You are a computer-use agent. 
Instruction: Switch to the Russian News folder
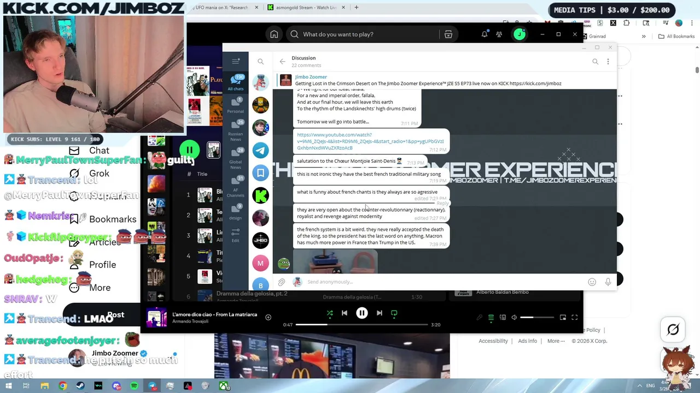(x=236, y=130)
